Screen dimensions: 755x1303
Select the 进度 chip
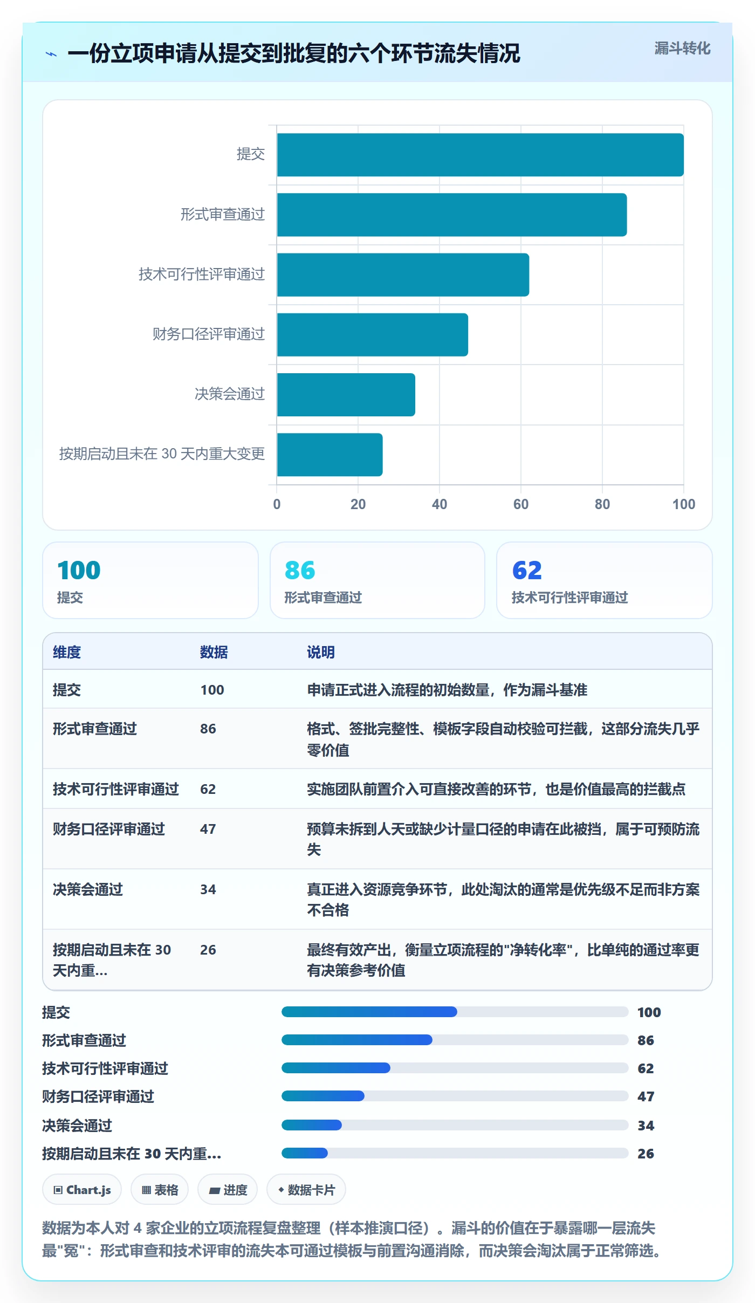point(228,1190)
